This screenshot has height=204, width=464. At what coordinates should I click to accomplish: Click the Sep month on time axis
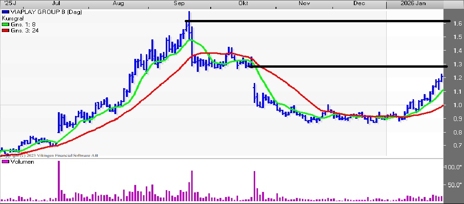[179, 3]
